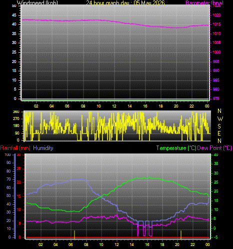Select the Dew Point (°C) legend label
This screenshot has width=233, height=249.
click(214, 148)
